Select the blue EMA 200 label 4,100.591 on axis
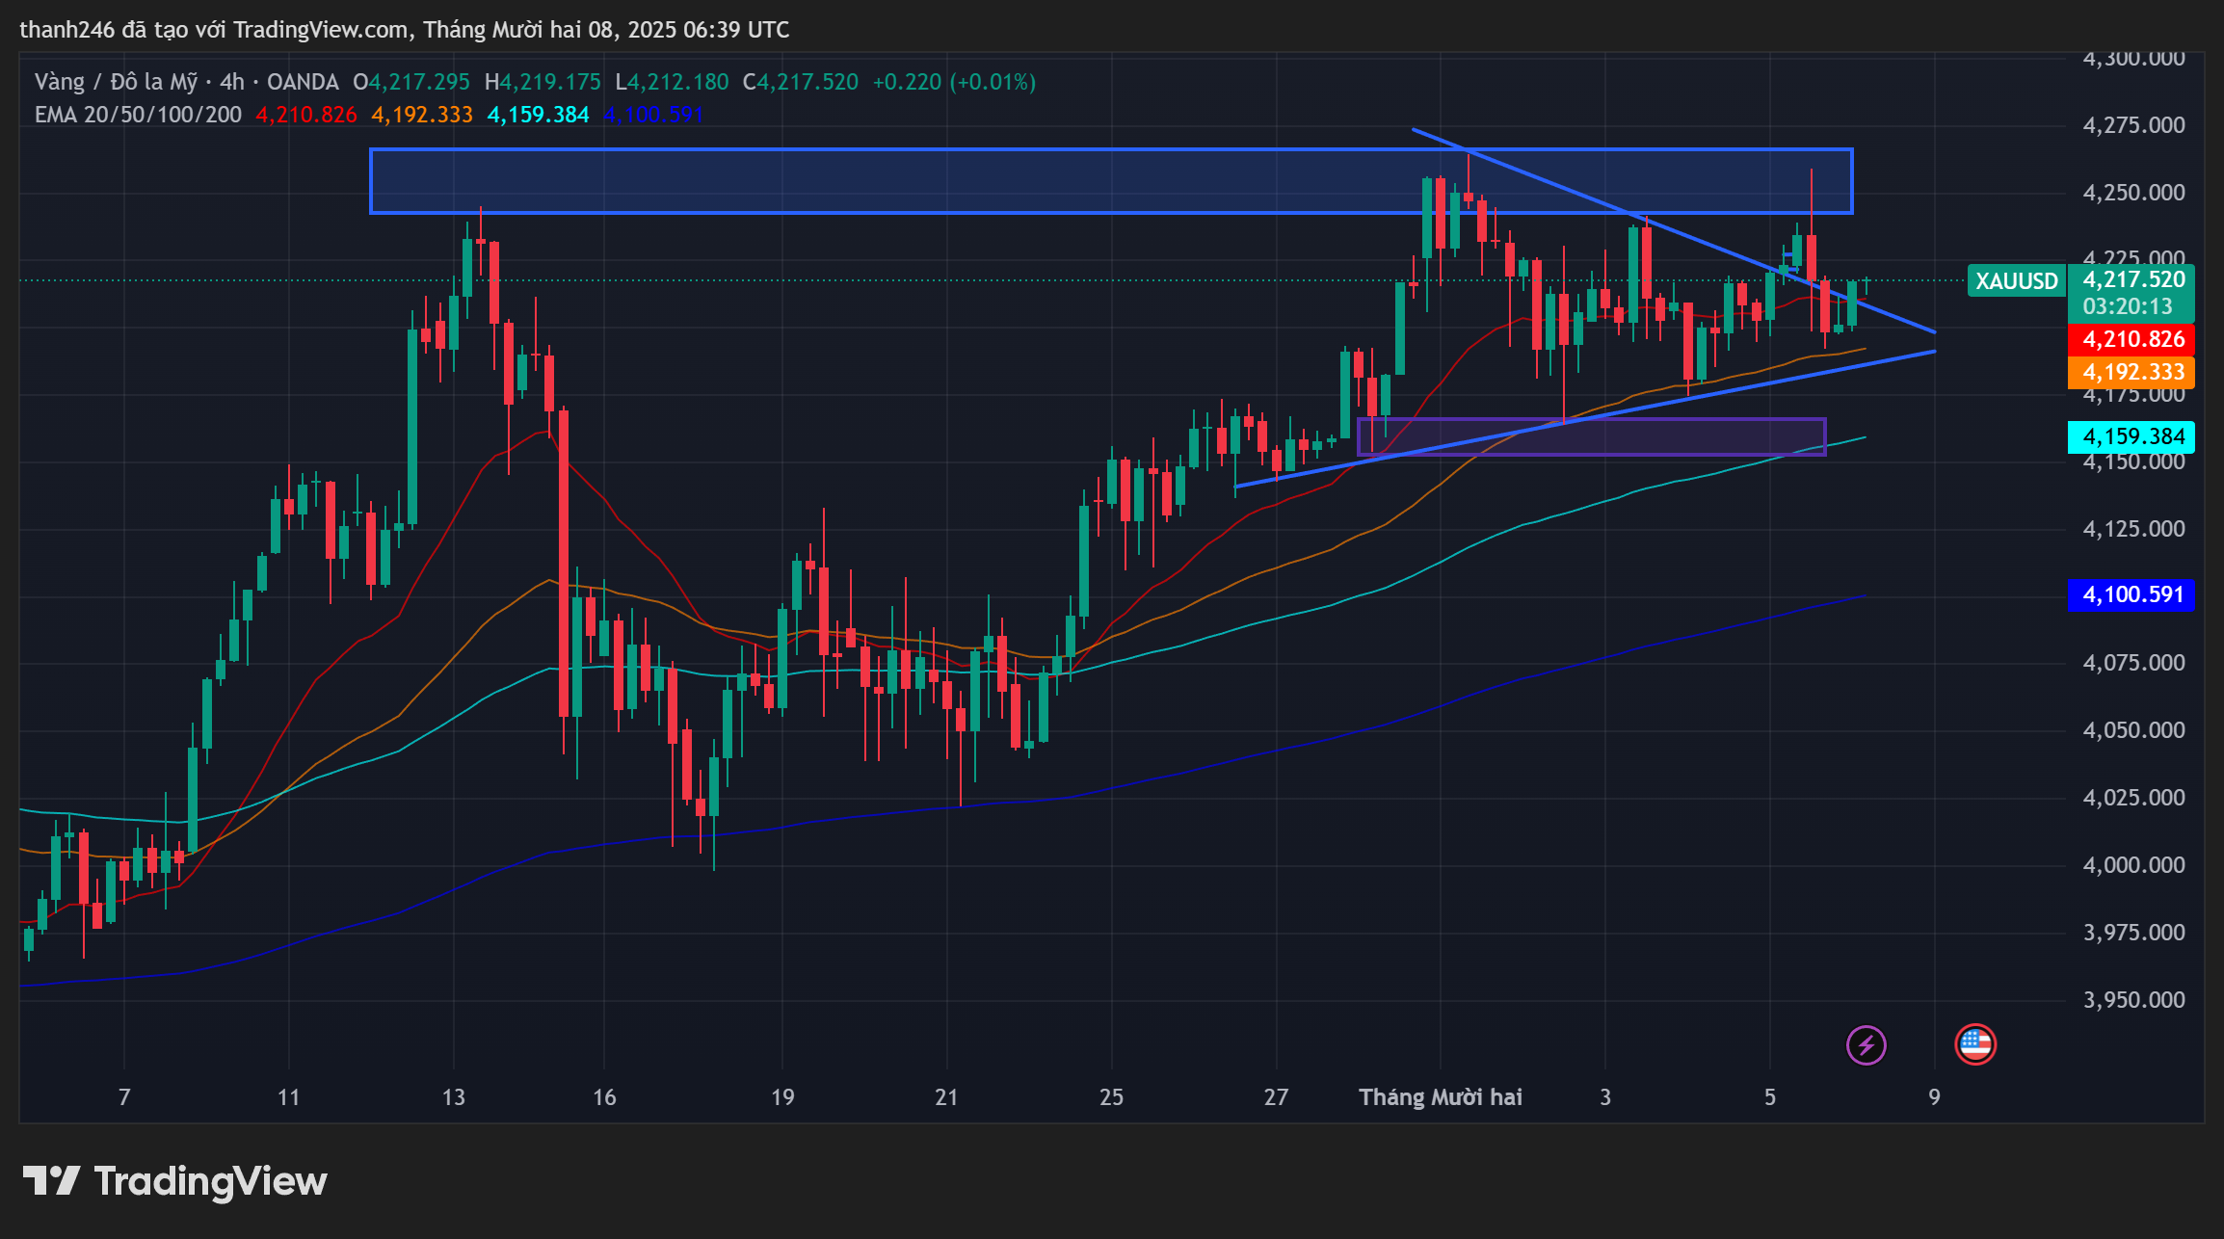 click(2131, 594)
